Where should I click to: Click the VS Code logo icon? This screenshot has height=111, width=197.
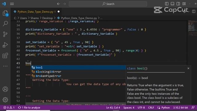[x=4, y=4]
